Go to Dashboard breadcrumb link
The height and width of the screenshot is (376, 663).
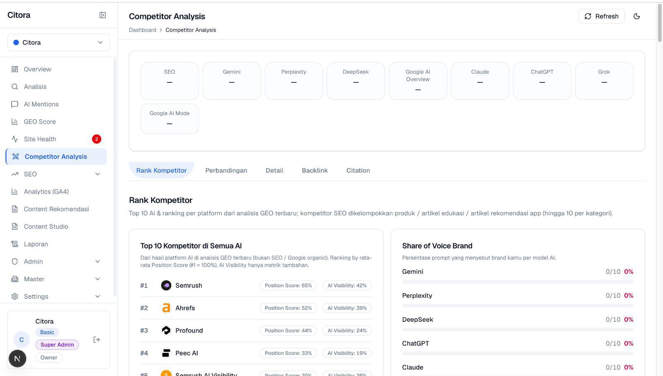tap(143, 30)
